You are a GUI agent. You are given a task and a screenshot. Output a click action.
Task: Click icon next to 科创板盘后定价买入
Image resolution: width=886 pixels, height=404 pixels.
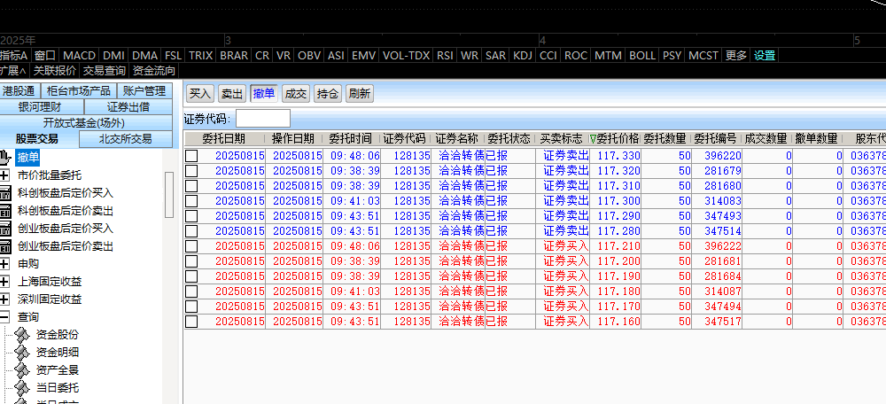point(5,192)
